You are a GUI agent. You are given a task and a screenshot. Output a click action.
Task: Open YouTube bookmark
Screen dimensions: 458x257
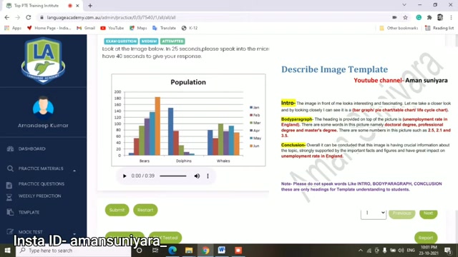112,28
